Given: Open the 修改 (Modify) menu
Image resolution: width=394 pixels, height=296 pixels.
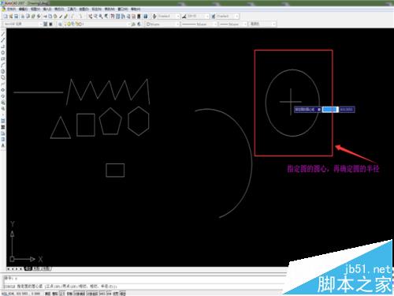Looking at the screenshot, I should (x=109, y=9).
